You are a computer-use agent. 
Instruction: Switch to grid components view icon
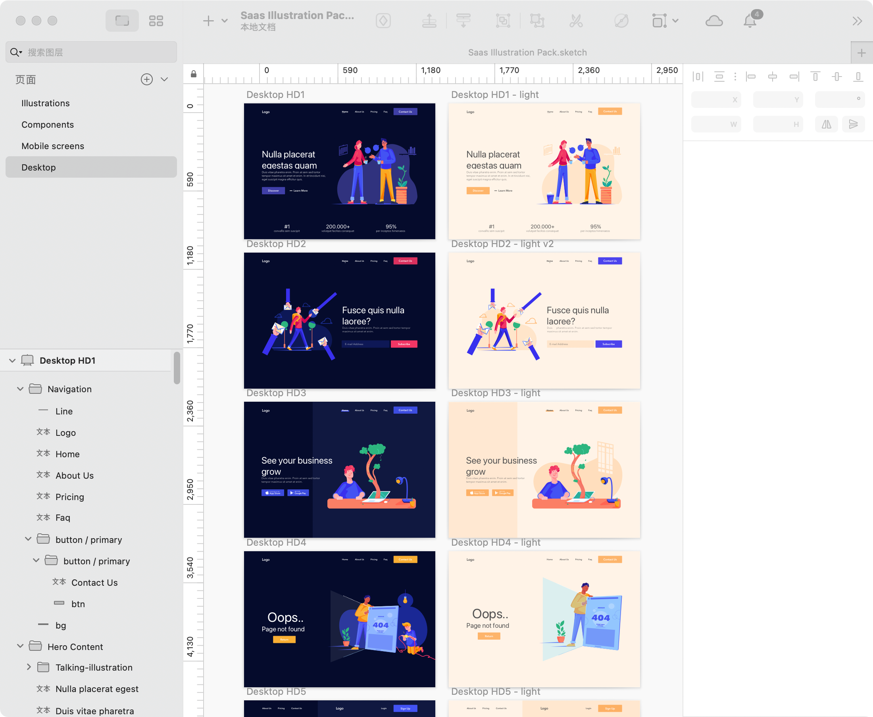click(x=156, y=21)
